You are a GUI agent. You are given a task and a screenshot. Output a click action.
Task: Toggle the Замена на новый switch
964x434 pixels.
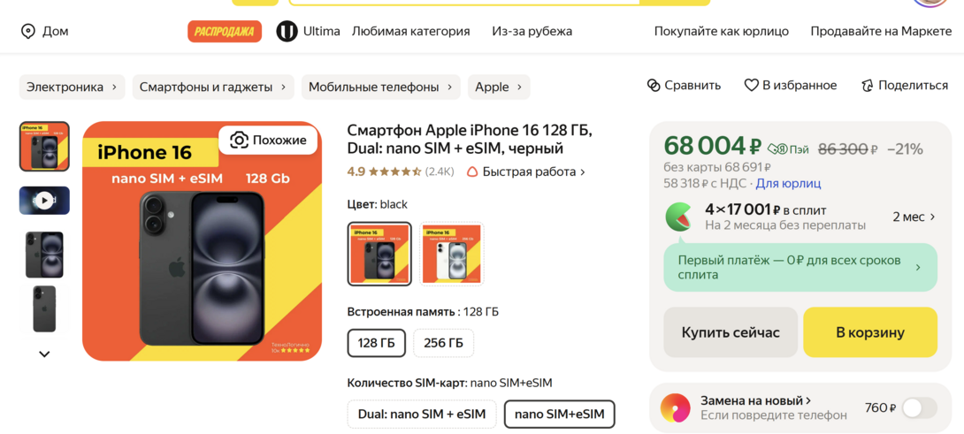919,407
